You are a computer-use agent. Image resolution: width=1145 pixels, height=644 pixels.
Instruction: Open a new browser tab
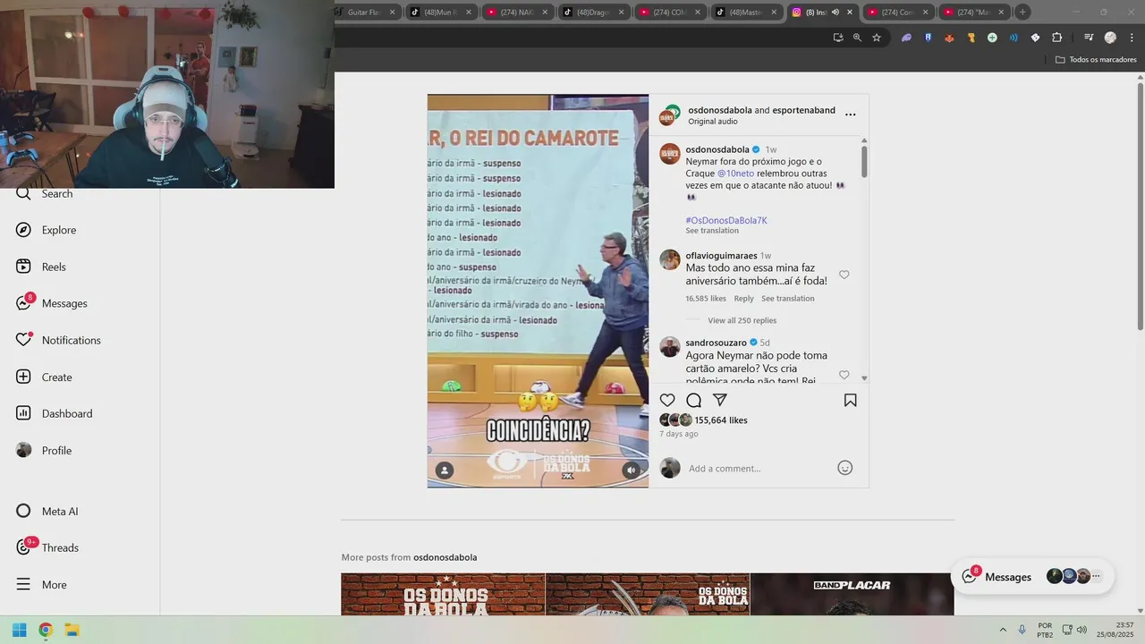click(x=1022, y=12)
